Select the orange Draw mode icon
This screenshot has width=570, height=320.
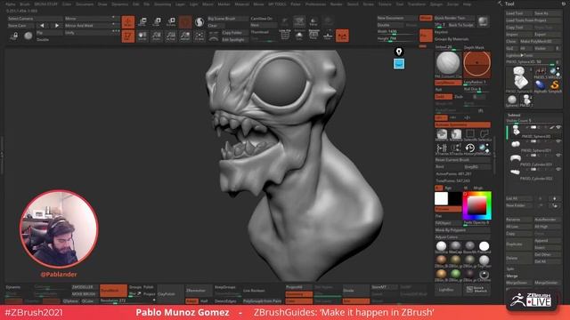point(128,22)
